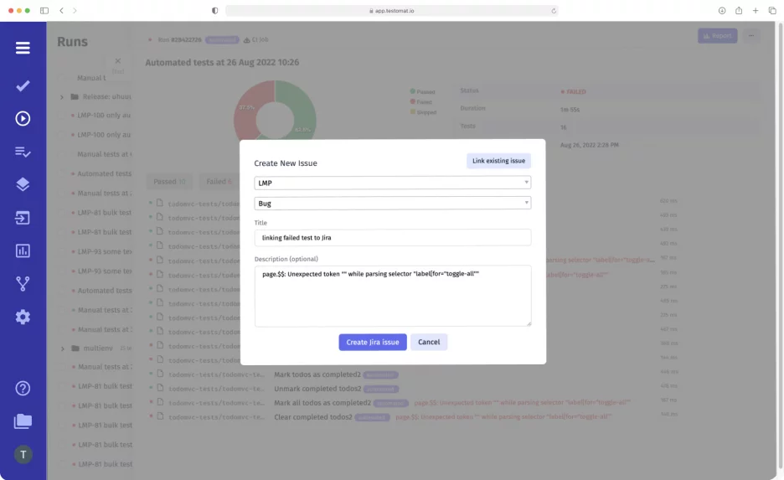Open Help via the question mark icon
784x480 pixels.
[23, 388]
